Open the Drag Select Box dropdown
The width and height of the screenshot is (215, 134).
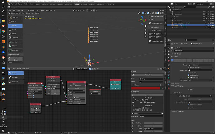50,10
